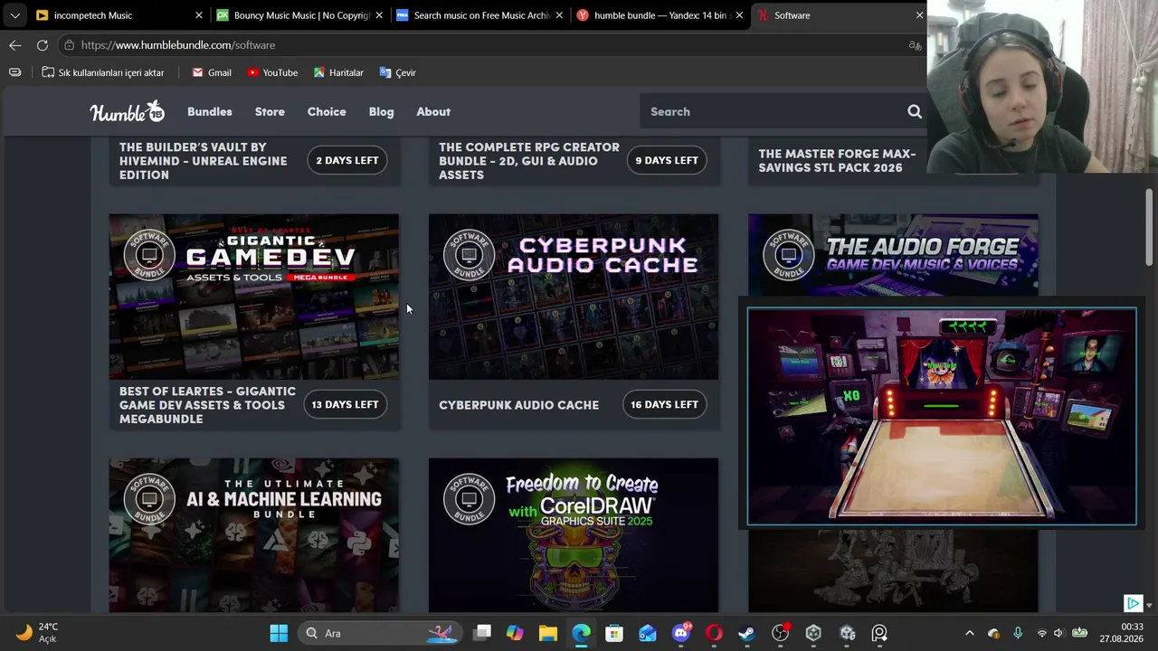This screenshot has height=651, width=1158.
Task: Show hidden system tray icons
Action: (x=970, y=633)
